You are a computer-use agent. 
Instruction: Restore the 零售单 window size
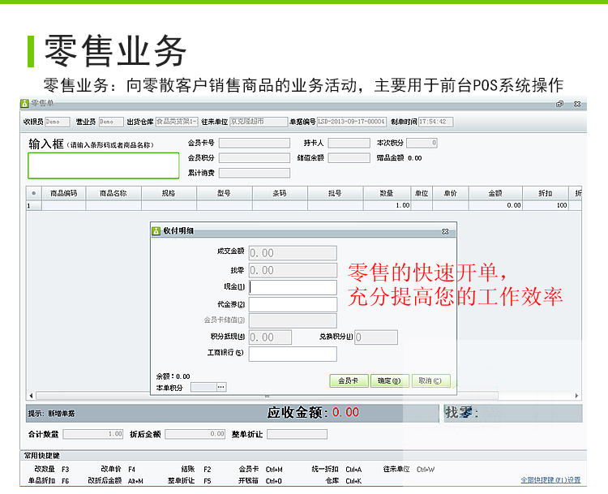click(x=559, y=104)
